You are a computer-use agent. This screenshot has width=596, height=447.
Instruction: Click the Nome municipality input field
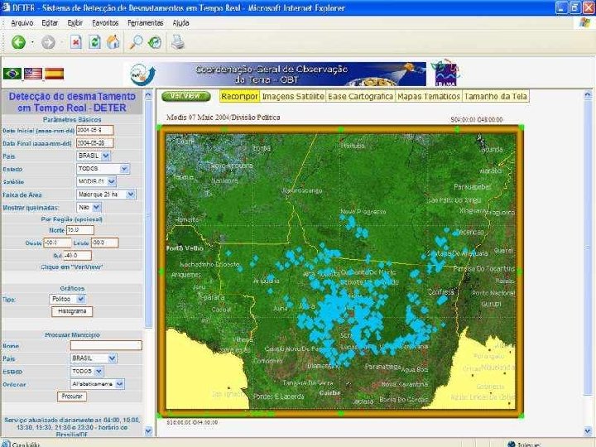tap(106, 345)
